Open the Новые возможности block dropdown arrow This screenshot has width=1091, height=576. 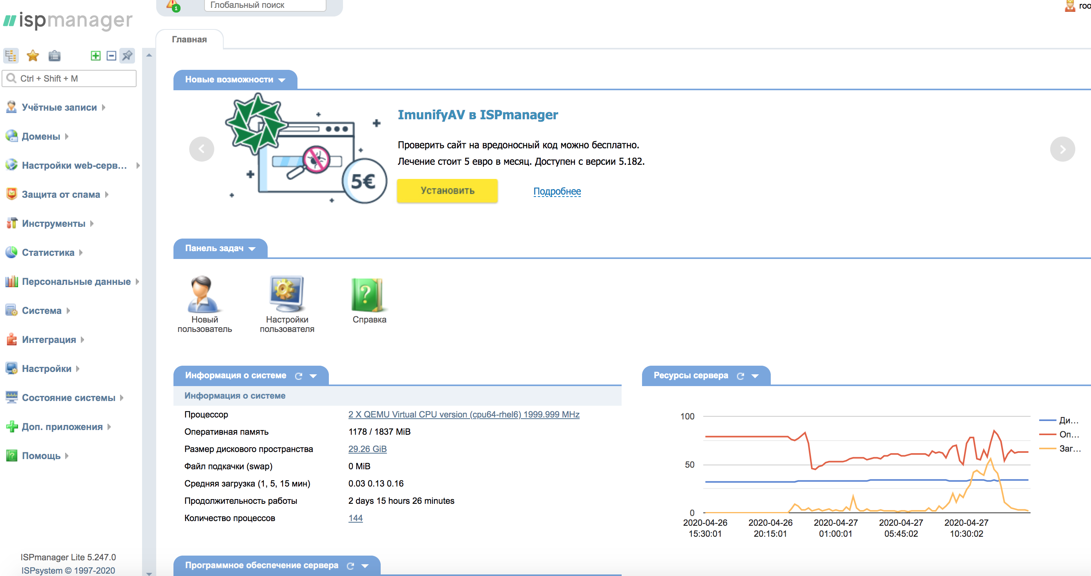point(282,80)
